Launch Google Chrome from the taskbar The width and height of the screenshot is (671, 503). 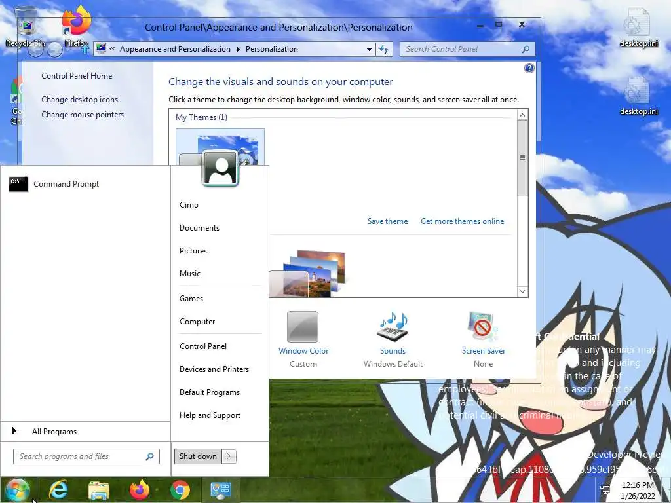click(x=180, y=490)
